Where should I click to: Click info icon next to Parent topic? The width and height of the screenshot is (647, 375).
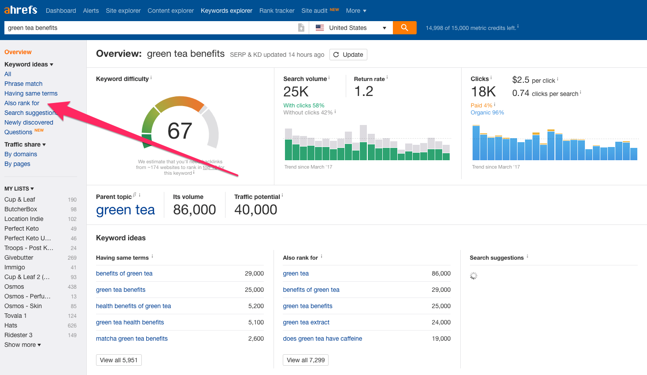click(140, 195)
